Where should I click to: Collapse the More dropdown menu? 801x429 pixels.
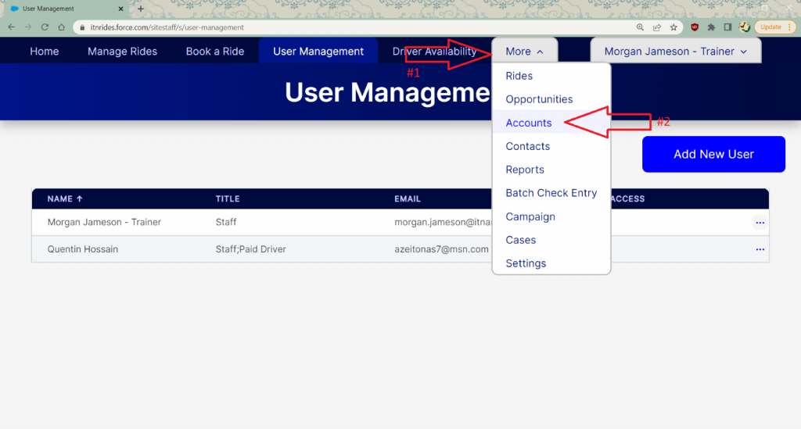coord(524,52)
